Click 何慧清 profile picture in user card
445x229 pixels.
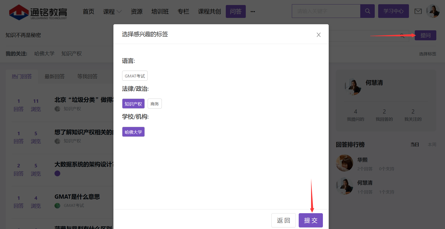[353, 87]
